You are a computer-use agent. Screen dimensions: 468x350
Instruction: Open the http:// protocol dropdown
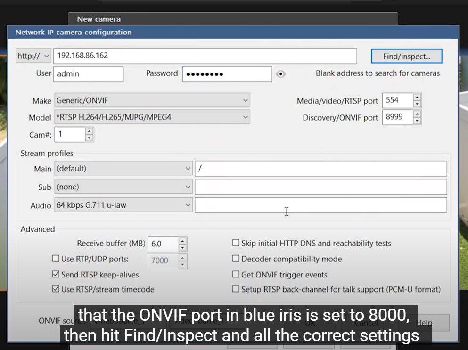coord(33,56)
